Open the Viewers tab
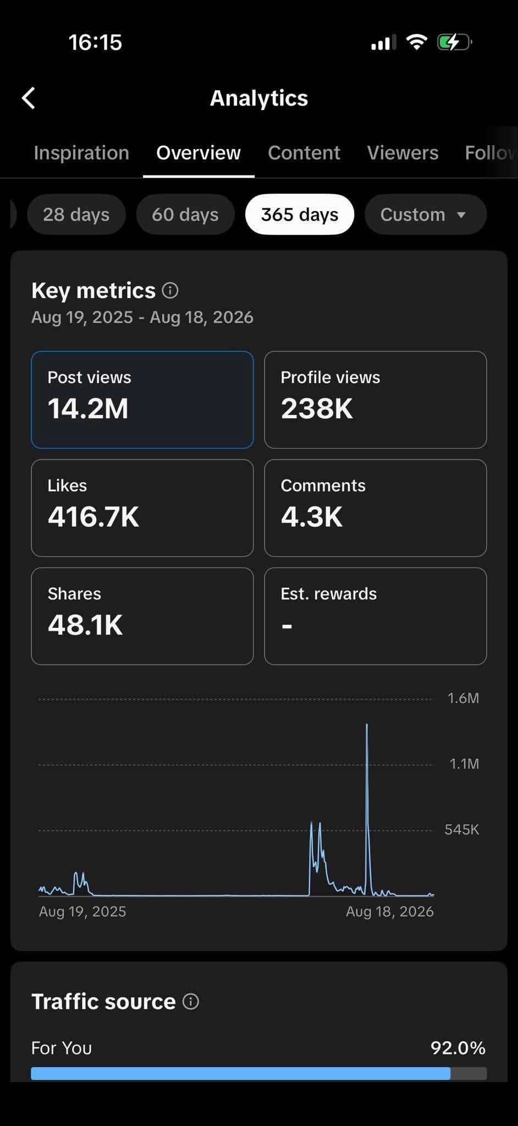The image size is (518, 1126). coord(403,153)
